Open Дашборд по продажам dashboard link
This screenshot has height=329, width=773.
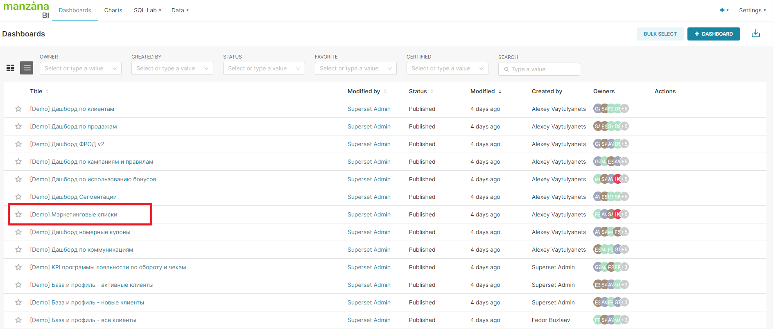coord(73,126)
